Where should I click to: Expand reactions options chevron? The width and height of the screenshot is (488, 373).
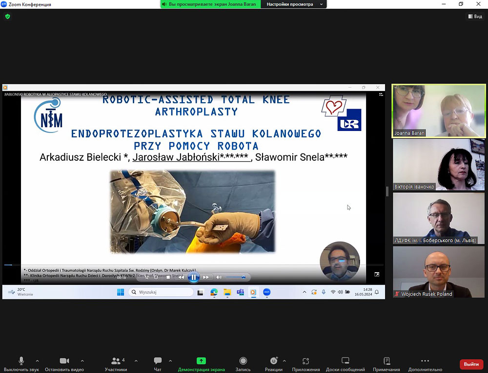coord(284,361)
